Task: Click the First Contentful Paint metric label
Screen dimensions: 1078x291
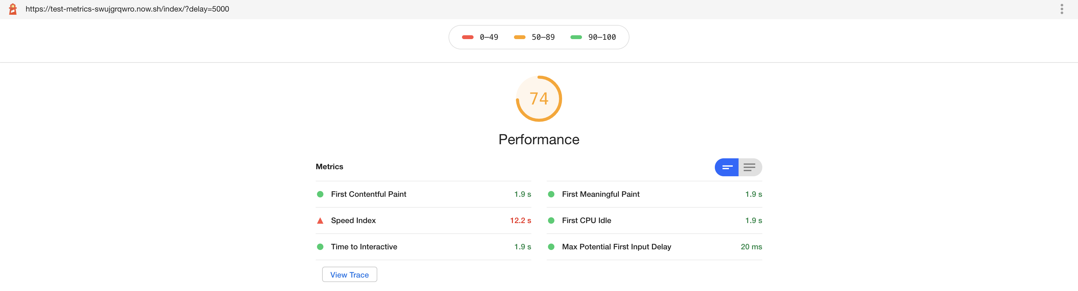Action: tap(368, 194)
